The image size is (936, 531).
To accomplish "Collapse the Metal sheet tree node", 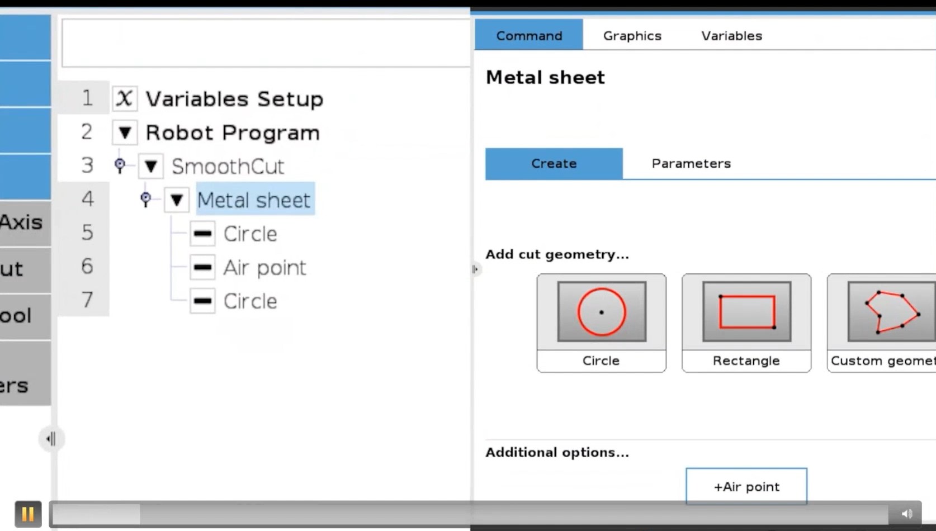I will [176, 200].
